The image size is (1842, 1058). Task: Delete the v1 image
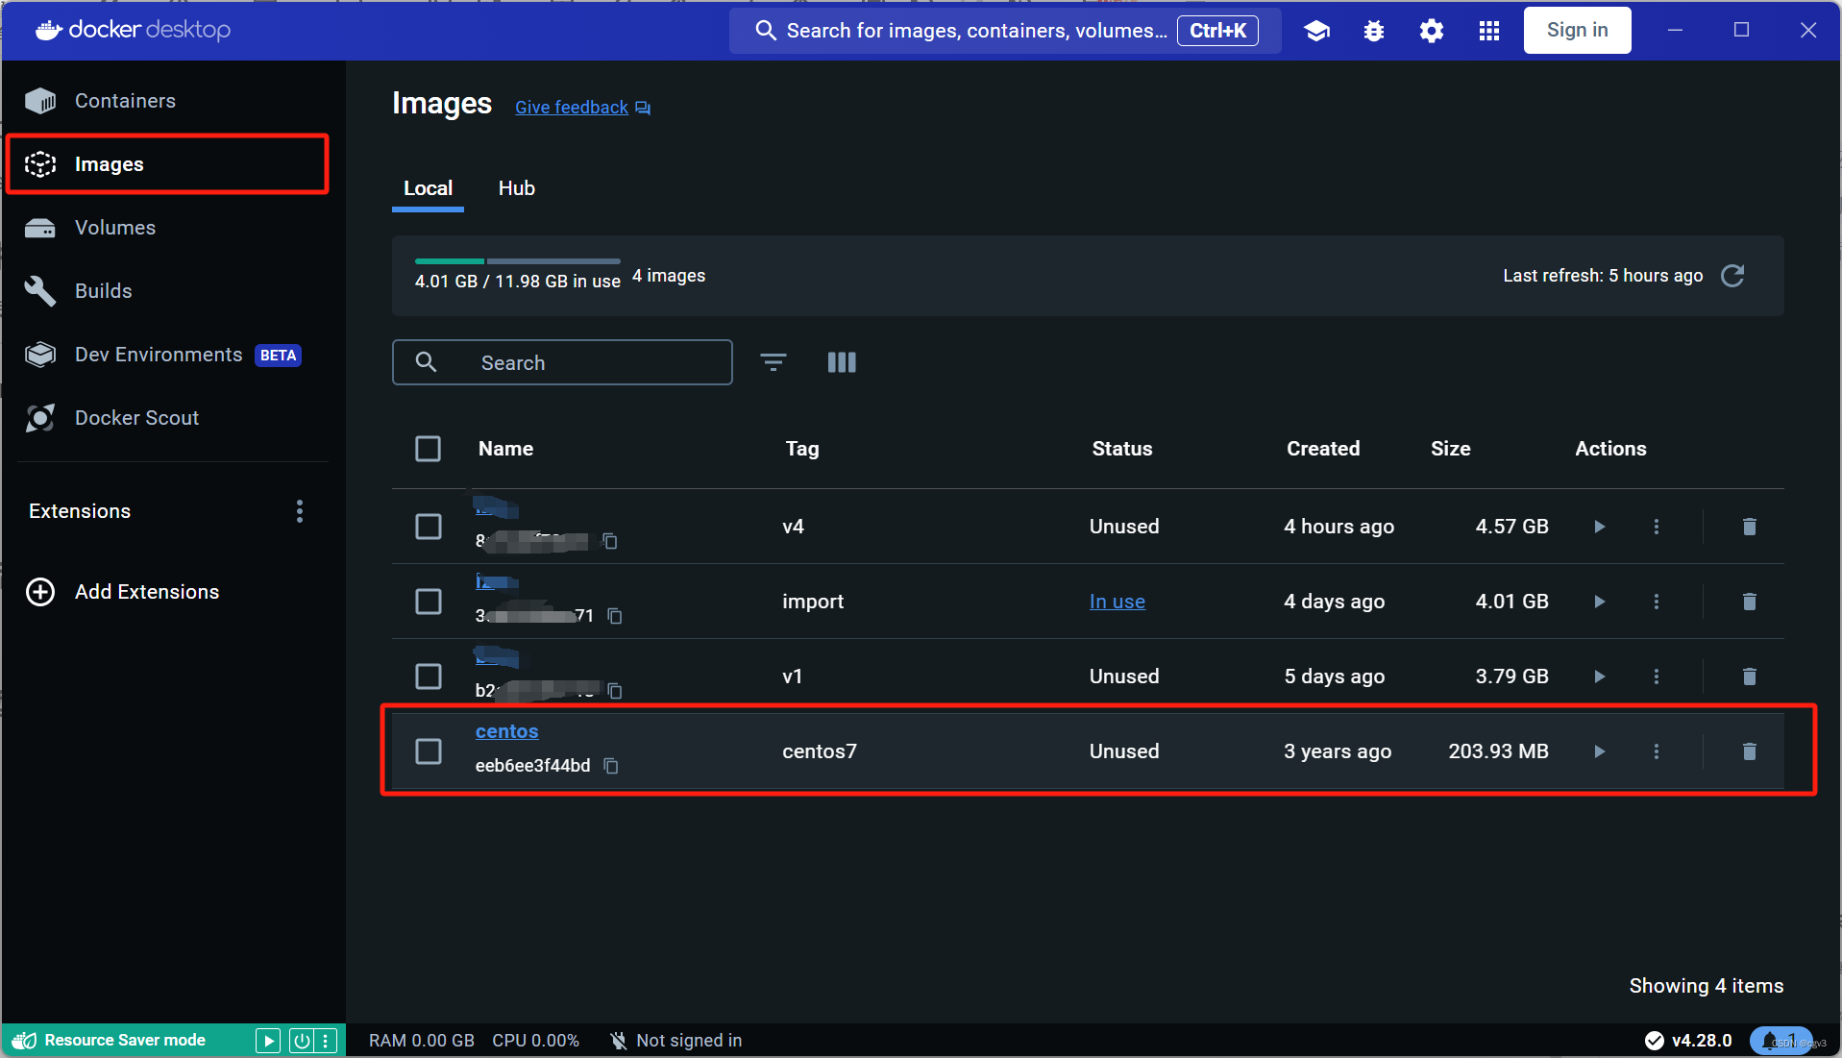(x=1750, y=677)
